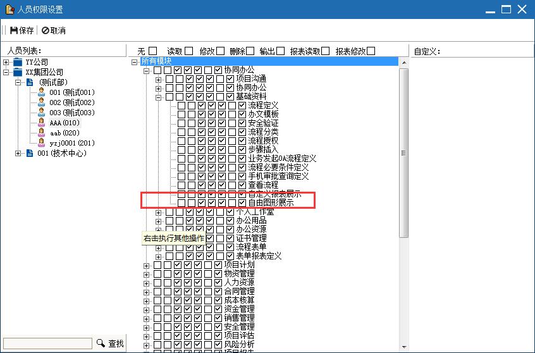Toggle the 删除 header checkbox
This screenshot has width=535, height=353.
[250, 51]
